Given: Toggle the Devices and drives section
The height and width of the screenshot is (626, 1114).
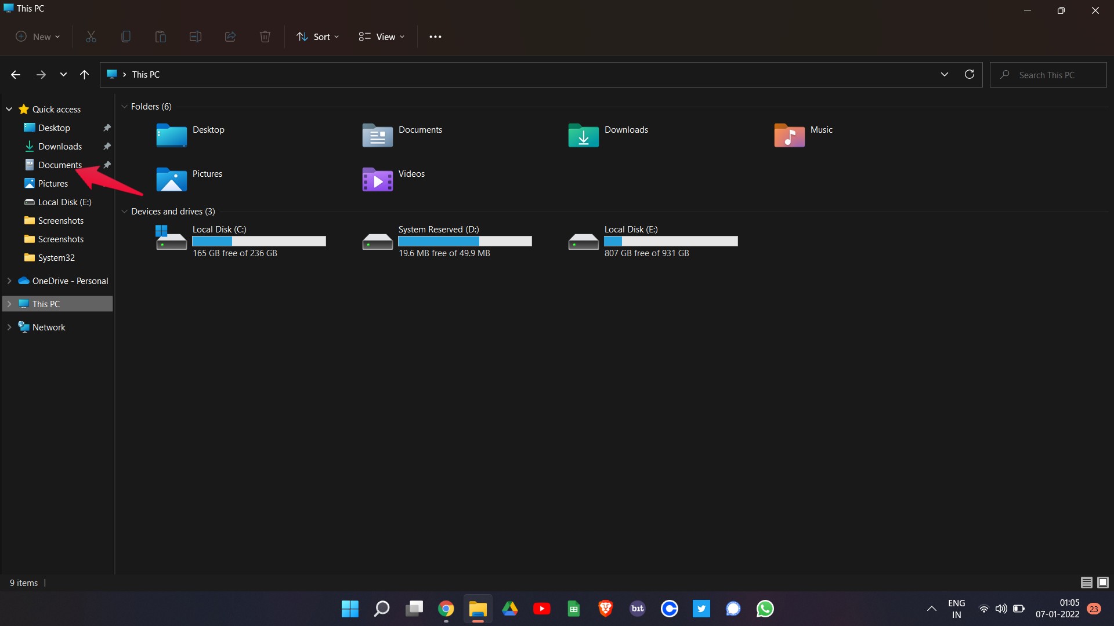Looking at the screenshot, I should 125,211.
